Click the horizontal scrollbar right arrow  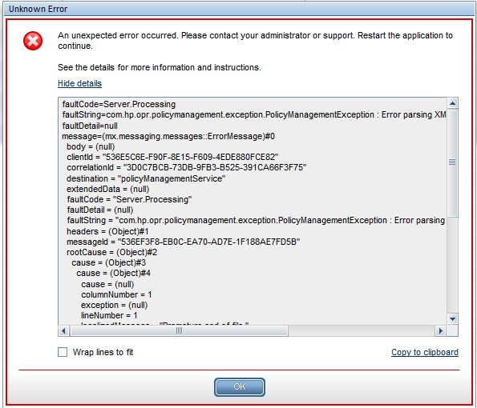tap(440, 330)
